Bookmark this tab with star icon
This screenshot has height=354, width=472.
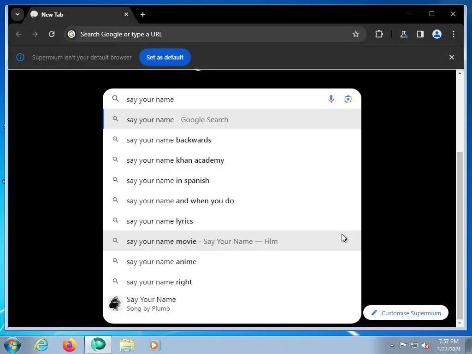[355, 34]
